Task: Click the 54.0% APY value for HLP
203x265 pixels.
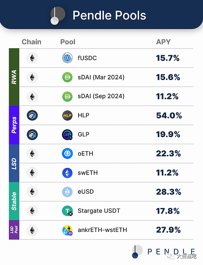Action: (x=169, y=115)
